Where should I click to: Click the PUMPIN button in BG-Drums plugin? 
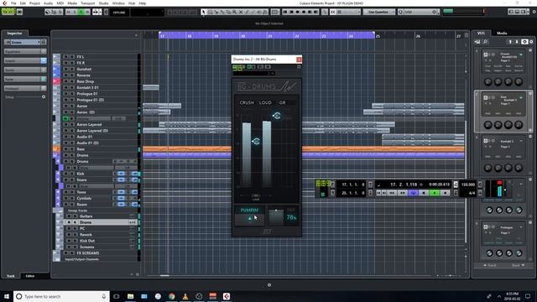[x=249, y=210]
